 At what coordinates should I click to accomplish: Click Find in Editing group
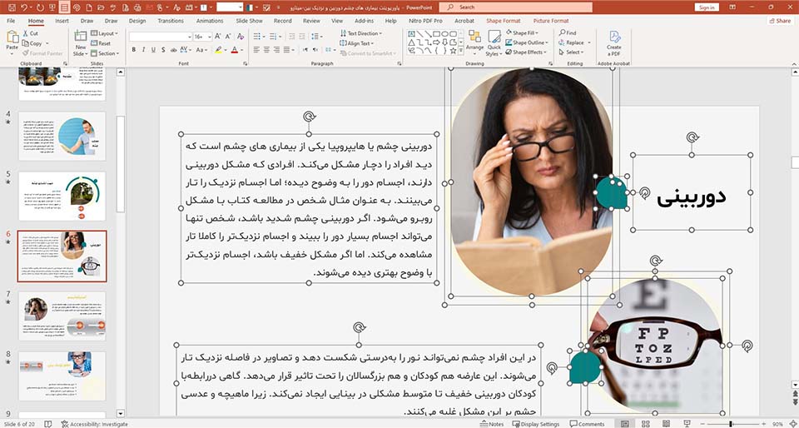pos(567,33)
